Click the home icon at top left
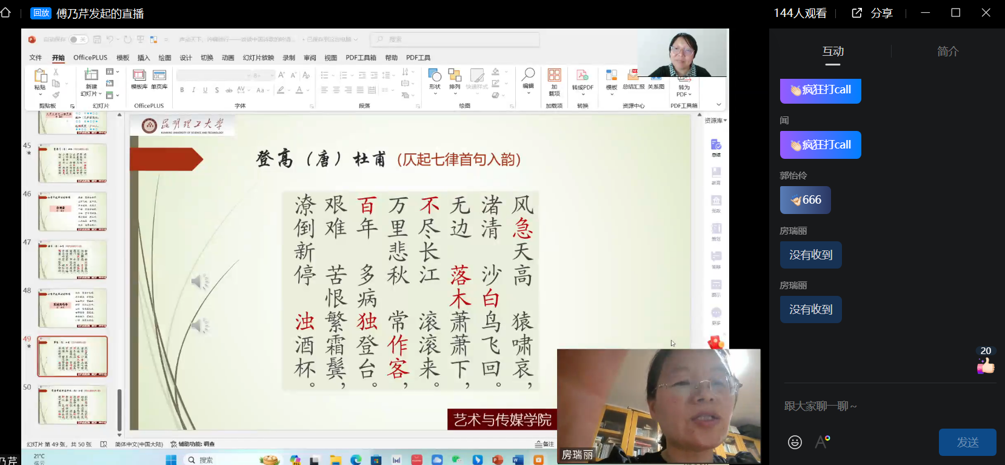The height and width of the screenshot is (465, 1005). (x=6, y=13)
